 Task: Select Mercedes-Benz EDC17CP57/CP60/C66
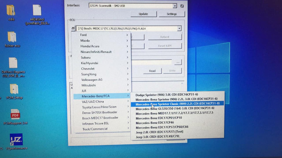click(177, 127)
